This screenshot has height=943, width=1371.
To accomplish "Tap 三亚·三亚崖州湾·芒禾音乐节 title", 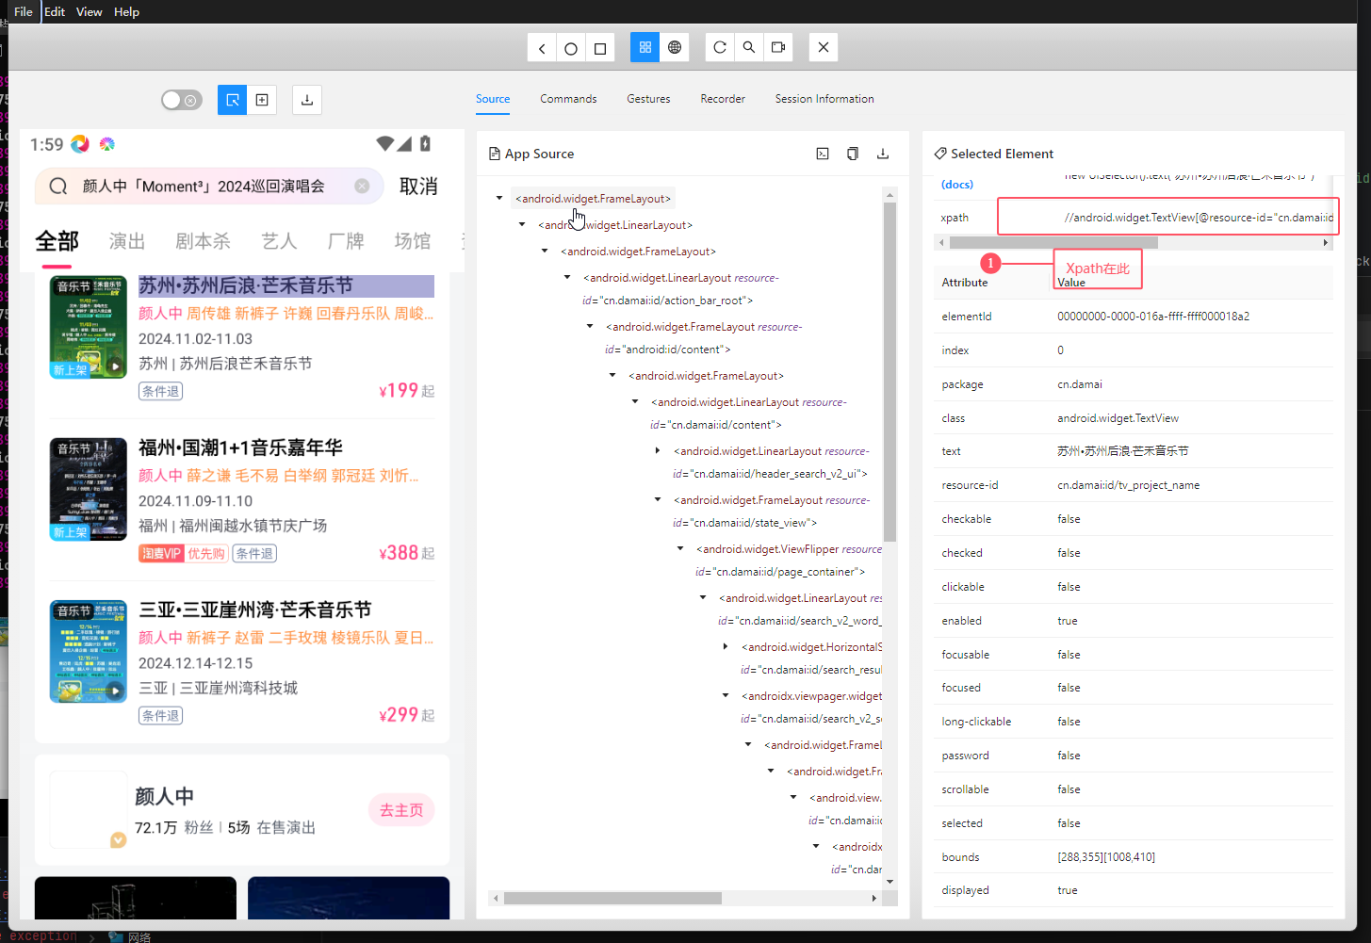I will click(x=255, y=610).
